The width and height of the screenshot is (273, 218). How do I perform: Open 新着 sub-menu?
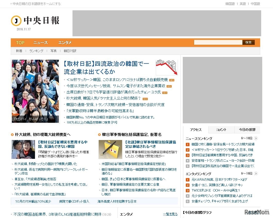click(19, 51)
